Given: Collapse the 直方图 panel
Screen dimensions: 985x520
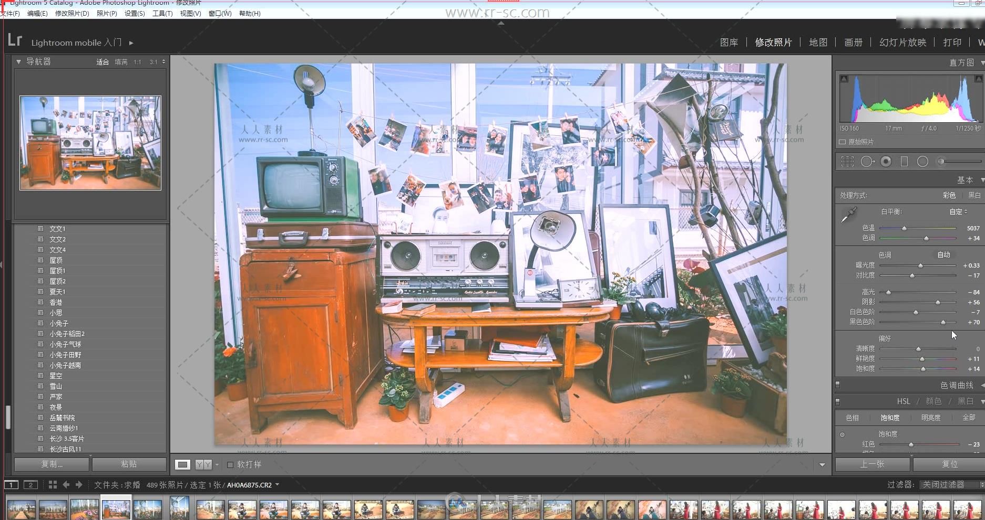Looking at the screenshot, I should point(982,62).
